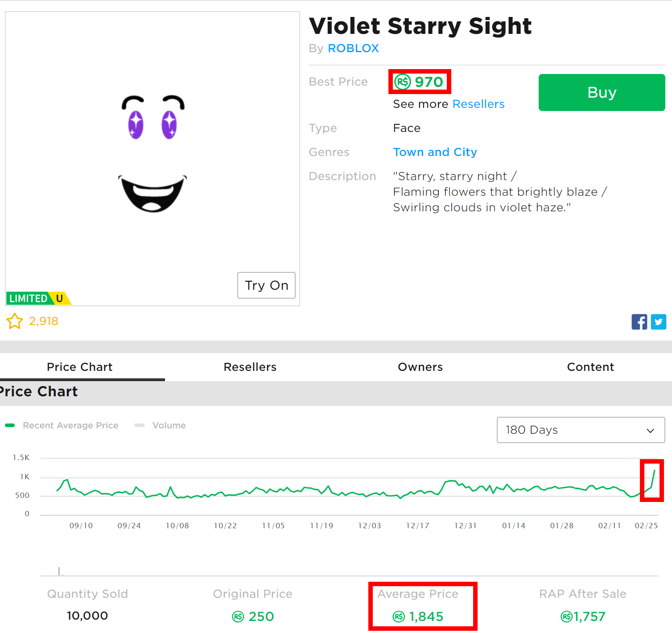Click the favorite star icon
The width and height of the screenshot is (672, 633).
[15, 321]
